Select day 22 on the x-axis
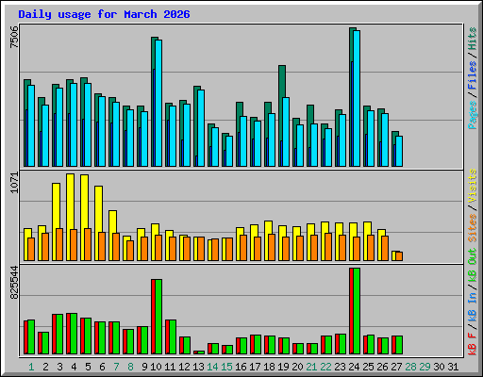The width and height of the screenshot is (483, 377). 325,367
